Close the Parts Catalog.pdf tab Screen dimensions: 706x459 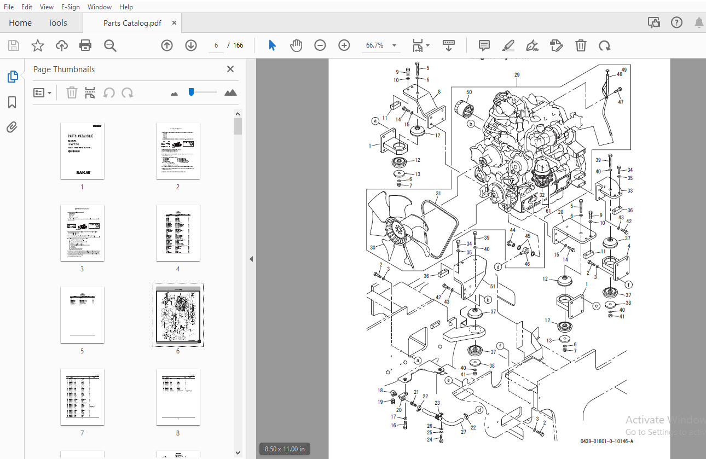click(x=174, y=23)
